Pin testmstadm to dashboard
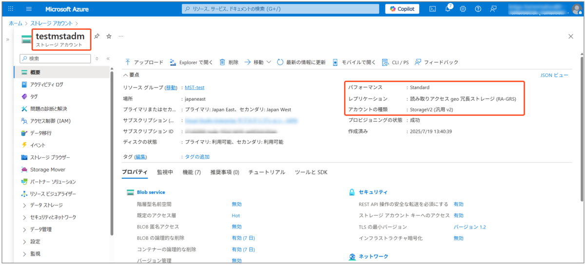The width and height of the screenshot is (585, 265). 97,36
